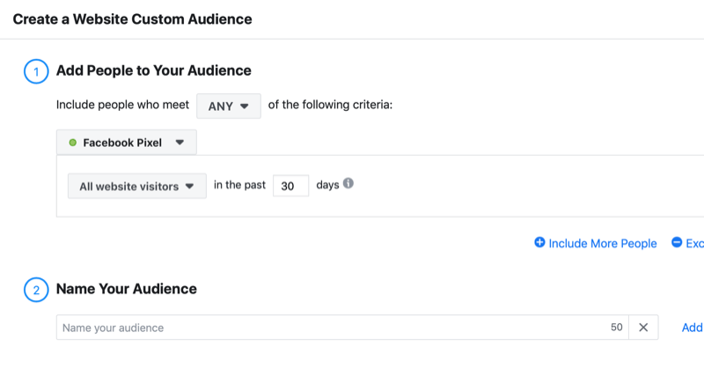Select the Add People to Your Audience heading
The image size is (704, 368).
pyautogui.click(x=153, y=71)
